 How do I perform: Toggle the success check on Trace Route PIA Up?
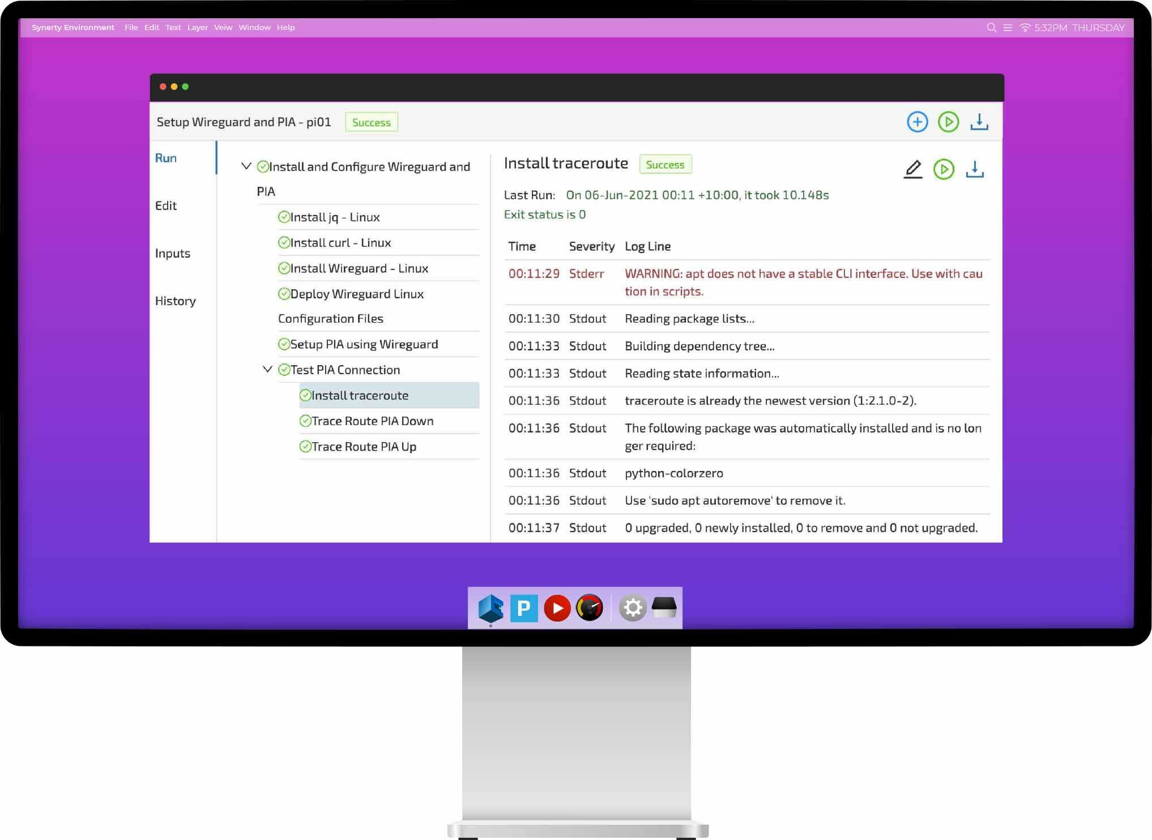[x=305, y=447]
